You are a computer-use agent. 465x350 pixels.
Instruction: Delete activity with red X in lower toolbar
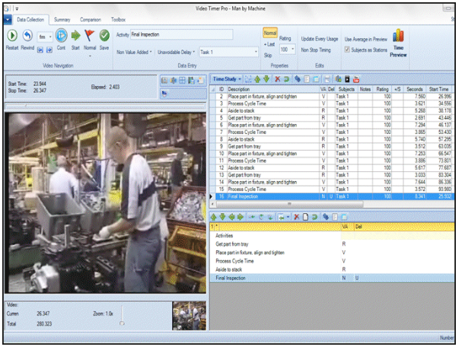pyautogui.click(x=296, y=217)
